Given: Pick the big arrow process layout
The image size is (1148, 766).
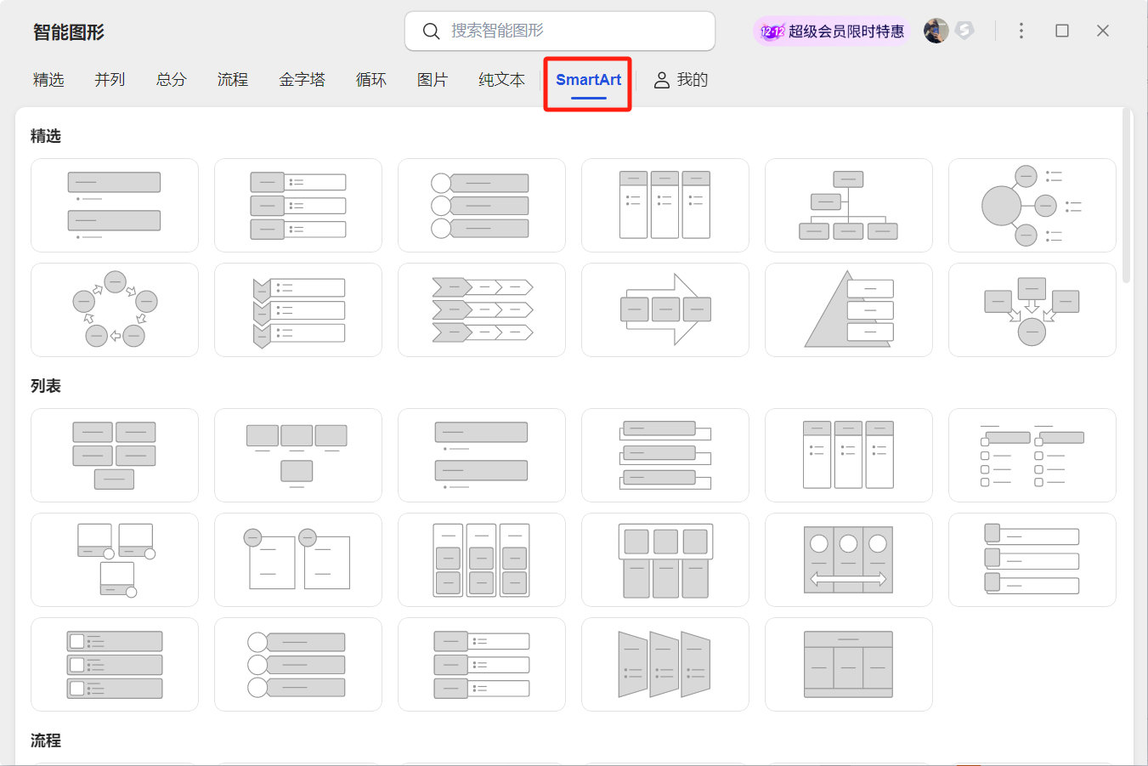Looking at the screenshot, I should click(664, 309).
